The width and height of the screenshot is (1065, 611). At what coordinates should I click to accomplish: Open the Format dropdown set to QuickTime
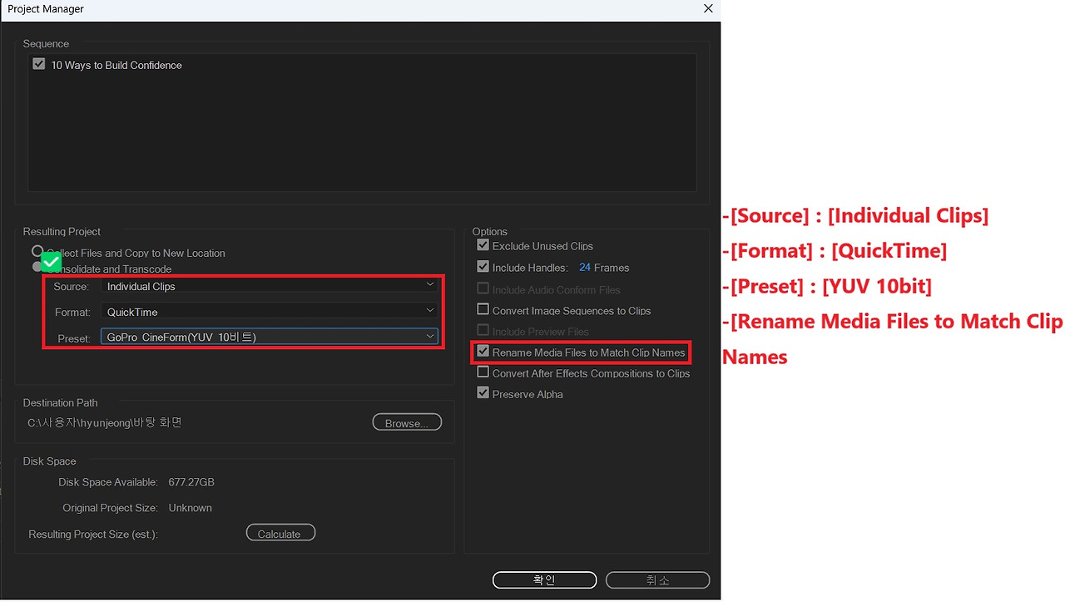[270, 312]
